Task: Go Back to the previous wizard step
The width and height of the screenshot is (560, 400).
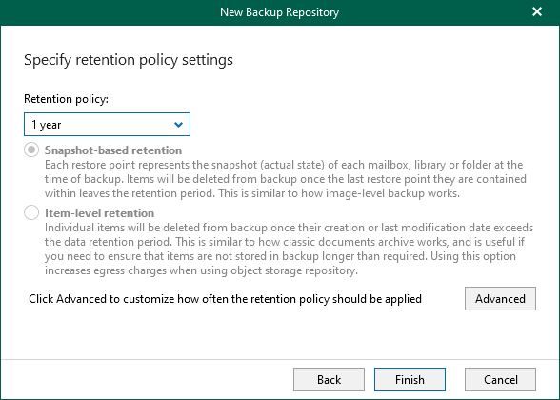Action: [x=329, y=379]
